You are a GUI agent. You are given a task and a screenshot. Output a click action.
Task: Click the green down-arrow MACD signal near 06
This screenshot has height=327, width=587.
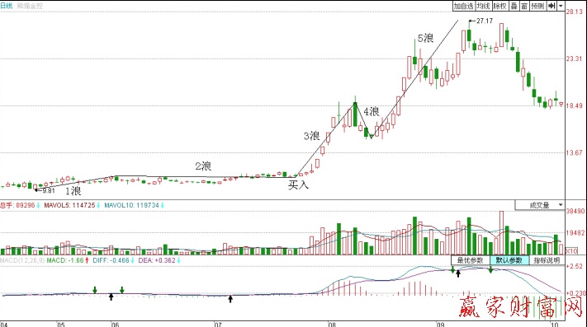122,290
